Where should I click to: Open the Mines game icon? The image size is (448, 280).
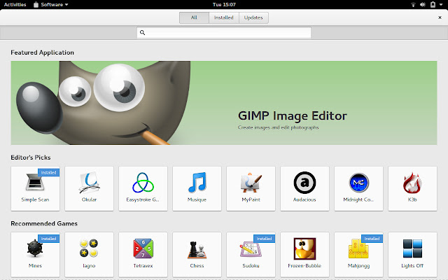click(x=35, y=248)
